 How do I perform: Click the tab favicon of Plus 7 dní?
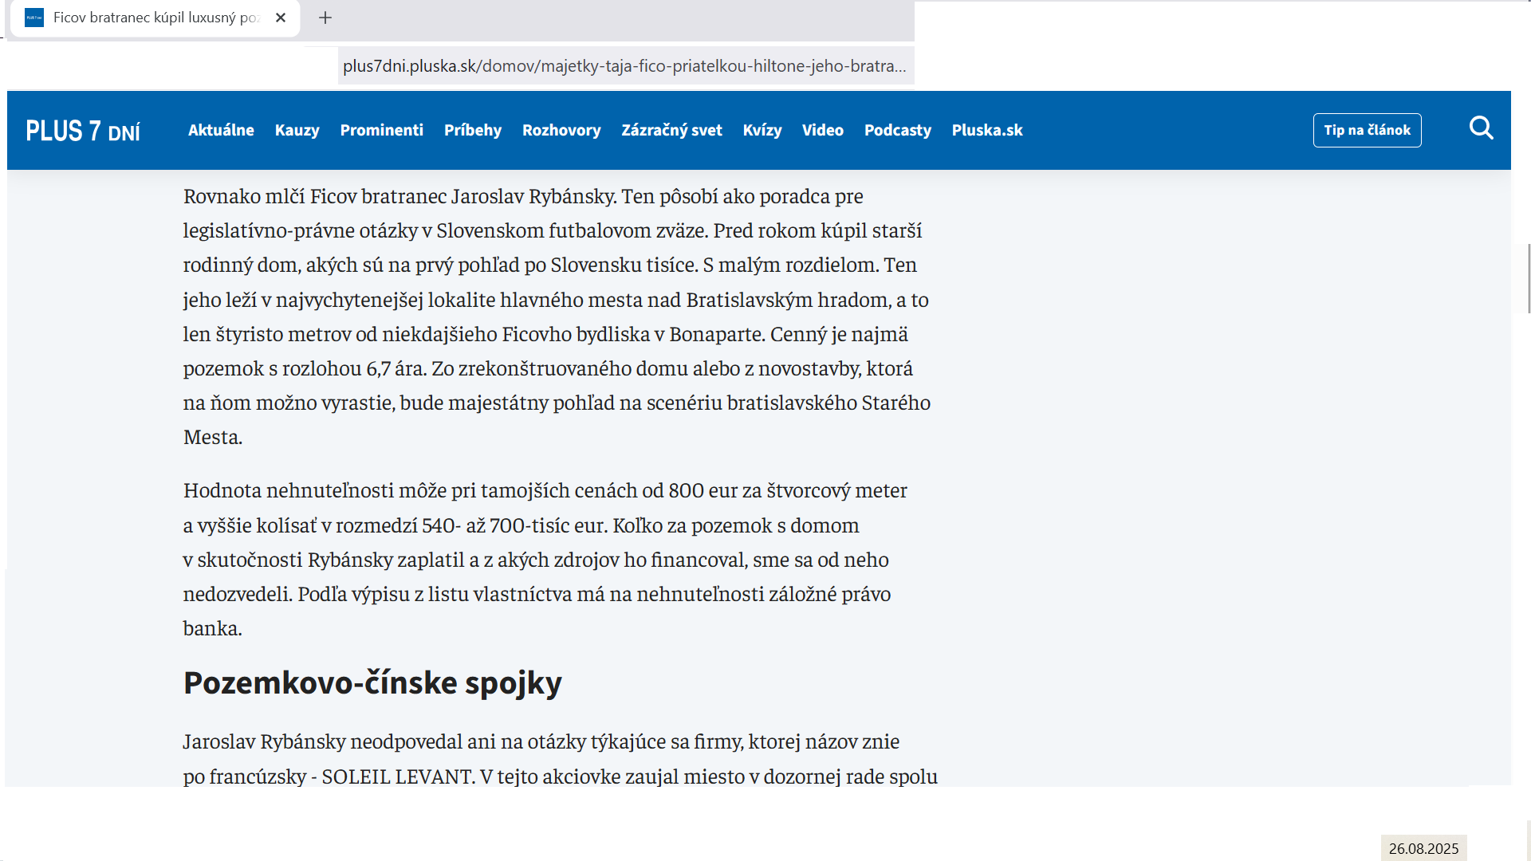pyautogui.click(x=34, y=18)
